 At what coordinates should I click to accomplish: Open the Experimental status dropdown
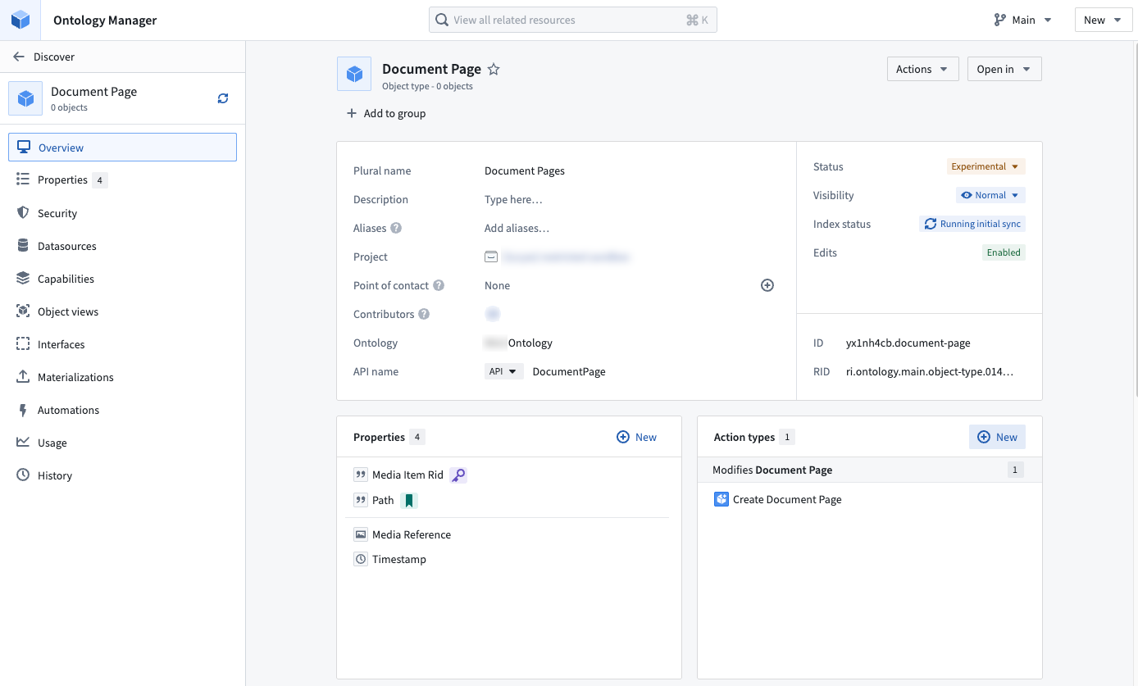[x=986, y=166]
